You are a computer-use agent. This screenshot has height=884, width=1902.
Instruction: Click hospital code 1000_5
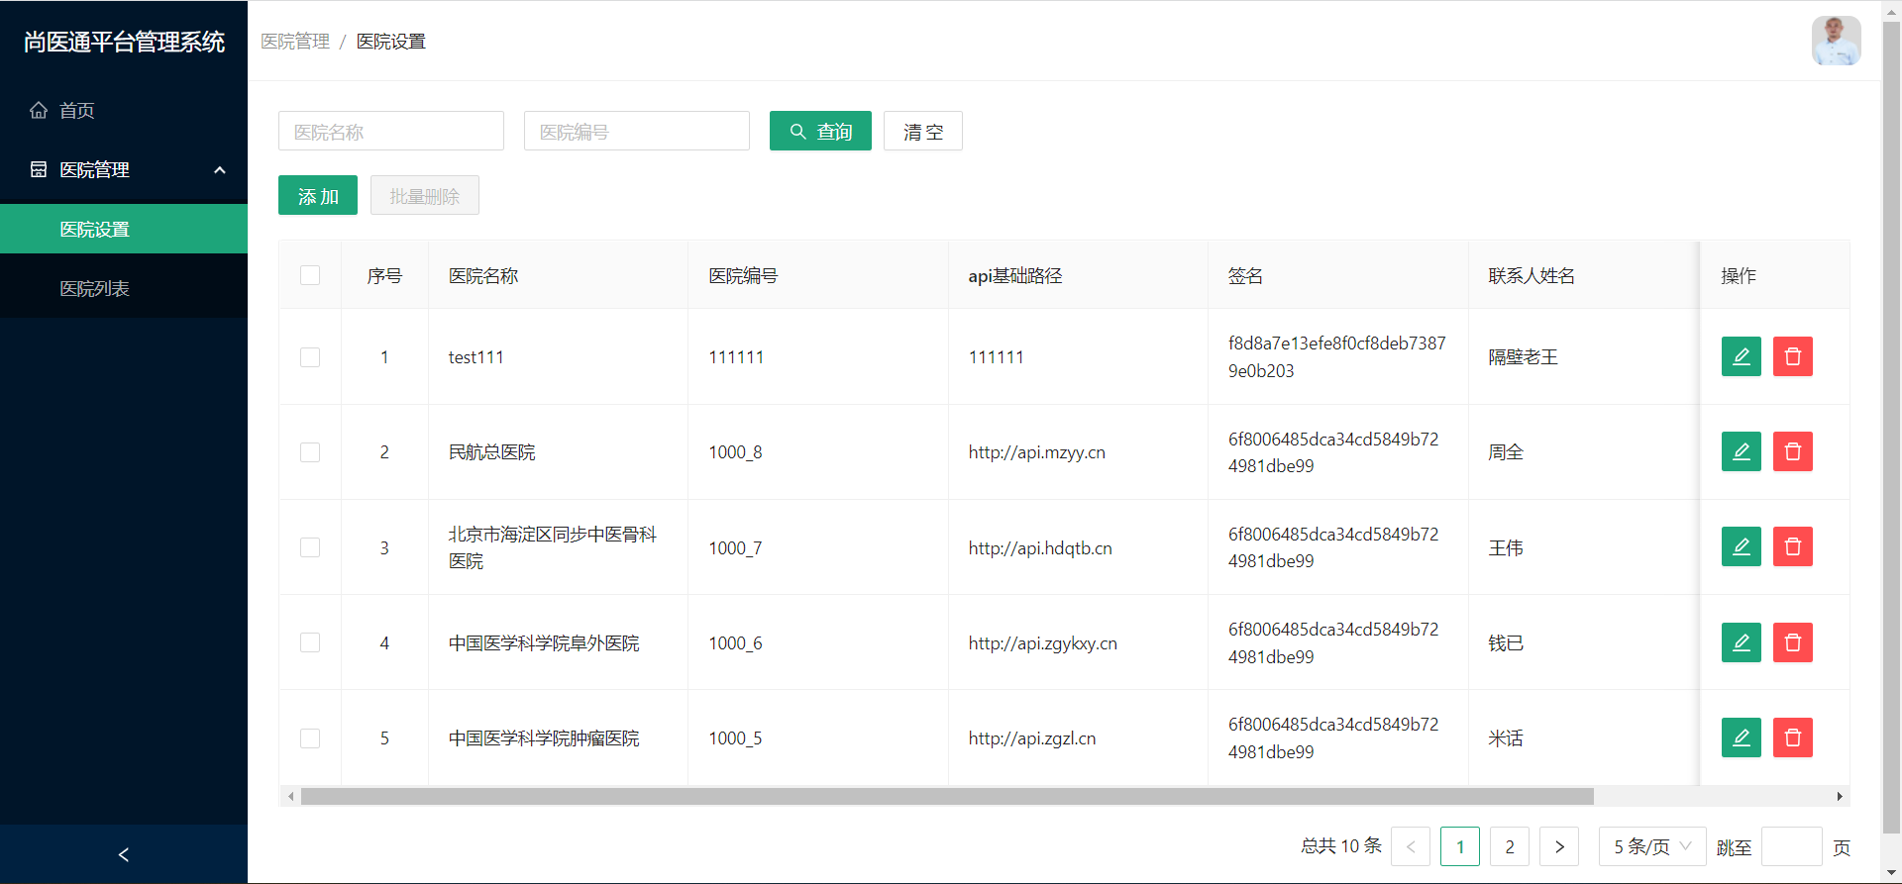click(735, 738)
